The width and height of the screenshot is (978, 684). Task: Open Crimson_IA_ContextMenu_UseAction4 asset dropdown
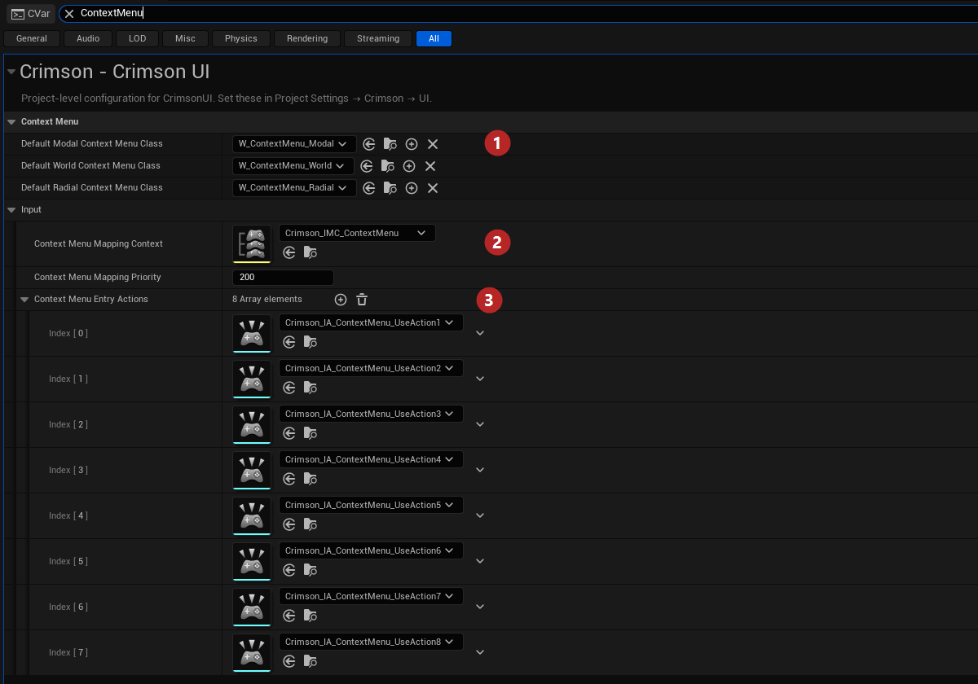point(371,459)
